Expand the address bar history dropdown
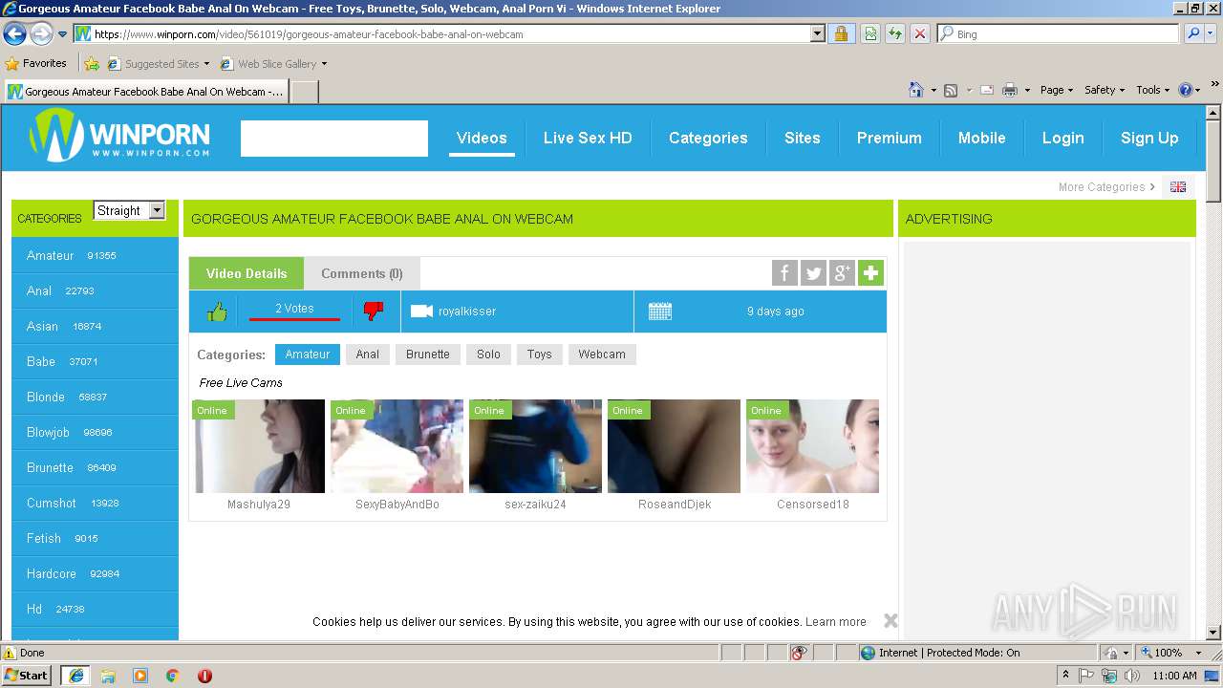Image resolution: width=1223 pixels, height=688 pixels. point(817,34)
